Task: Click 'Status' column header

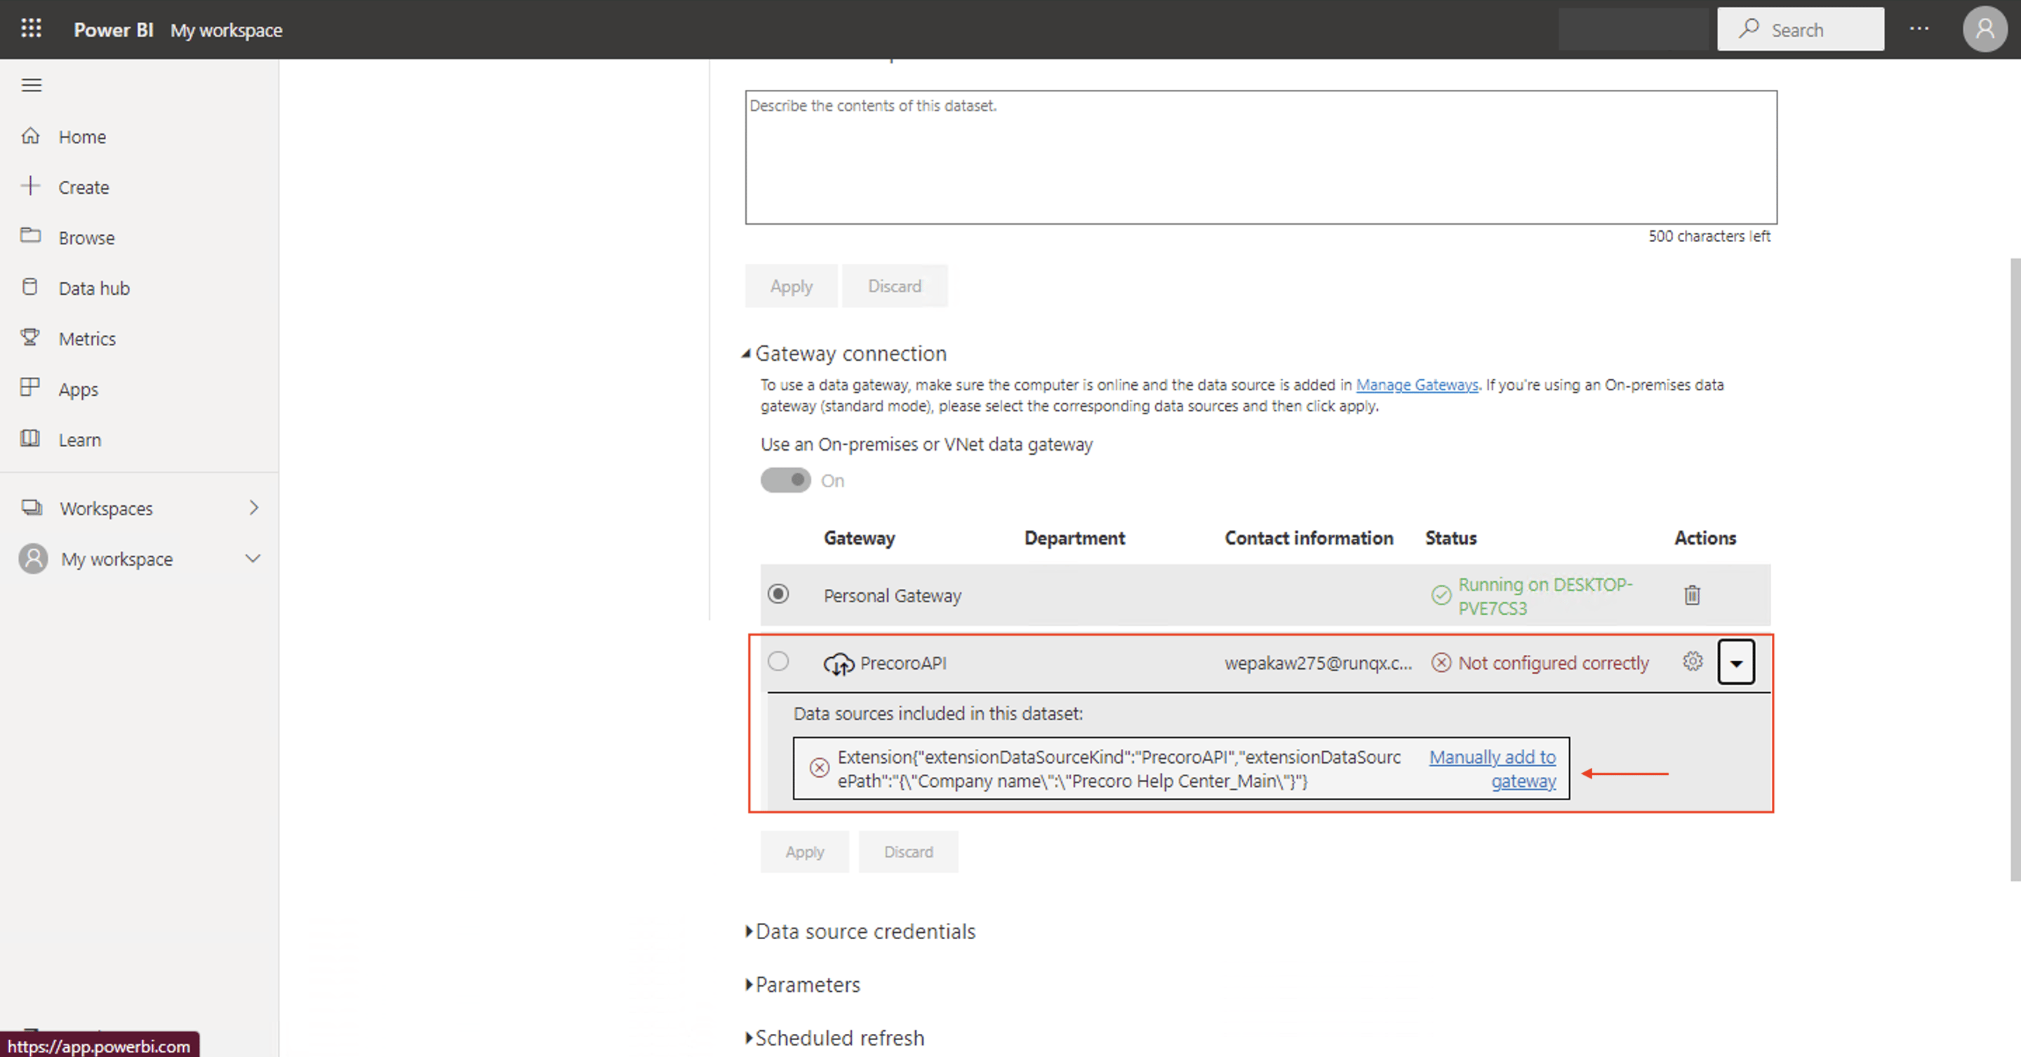Action: 1450,538
